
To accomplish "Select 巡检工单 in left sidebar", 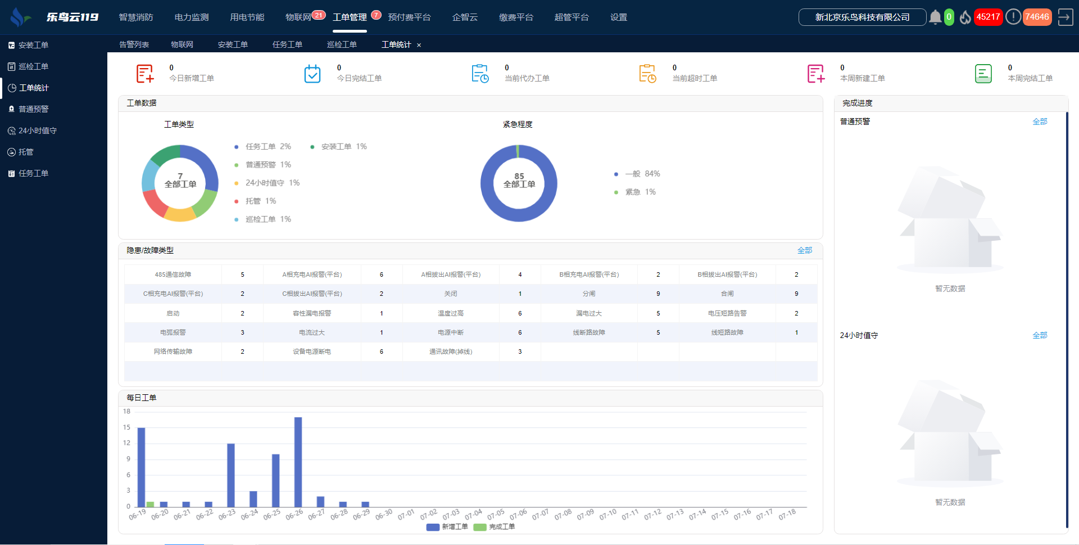I will point(33,66).
